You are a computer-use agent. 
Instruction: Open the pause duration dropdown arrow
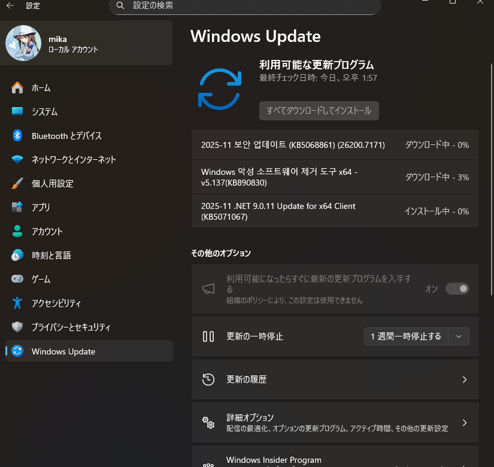pyautogui.click(x=459, y=336)
